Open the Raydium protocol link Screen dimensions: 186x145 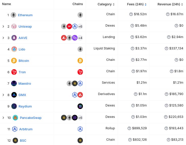pos(25,106)
